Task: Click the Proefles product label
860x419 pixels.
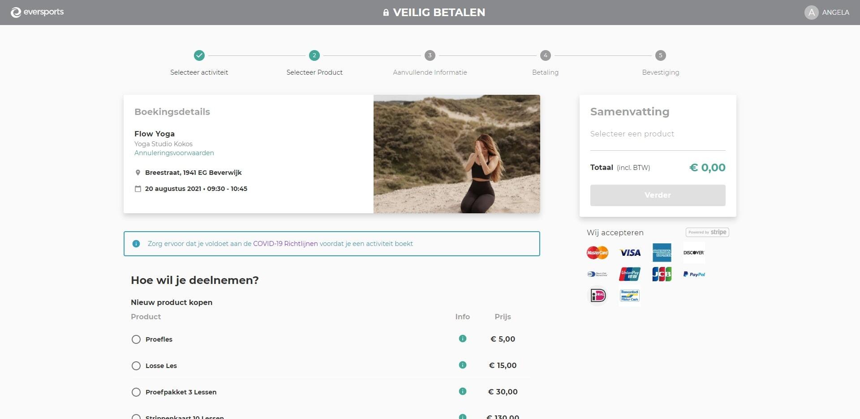Action: click(x=159, y=339)
